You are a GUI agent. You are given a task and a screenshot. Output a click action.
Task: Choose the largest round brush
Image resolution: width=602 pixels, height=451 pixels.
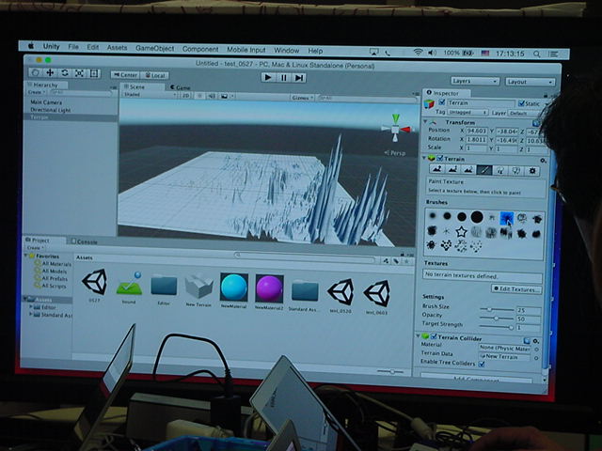coord(477,217)
